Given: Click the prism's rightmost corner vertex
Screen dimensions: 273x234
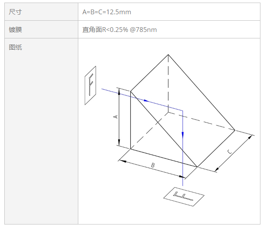Looking at the screenshot, I should tap(235, 130).
